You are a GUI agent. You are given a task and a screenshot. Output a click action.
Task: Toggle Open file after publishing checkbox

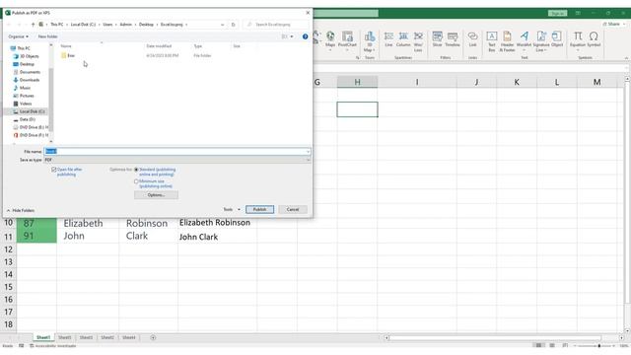pos(54,170)
